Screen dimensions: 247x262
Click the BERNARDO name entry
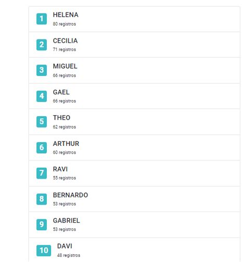(x=70, y=195)
